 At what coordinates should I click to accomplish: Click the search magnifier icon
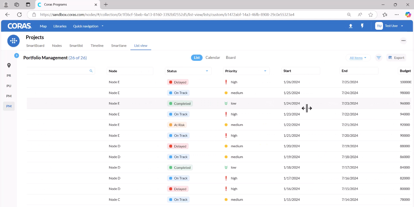point(91,71)
